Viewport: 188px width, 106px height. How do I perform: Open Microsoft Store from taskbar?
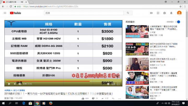point(30,103)
